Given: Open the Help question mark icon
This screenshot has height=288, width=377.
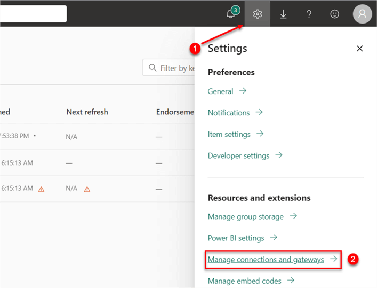Looking at the screenshot, I should [x=309, y=14].
